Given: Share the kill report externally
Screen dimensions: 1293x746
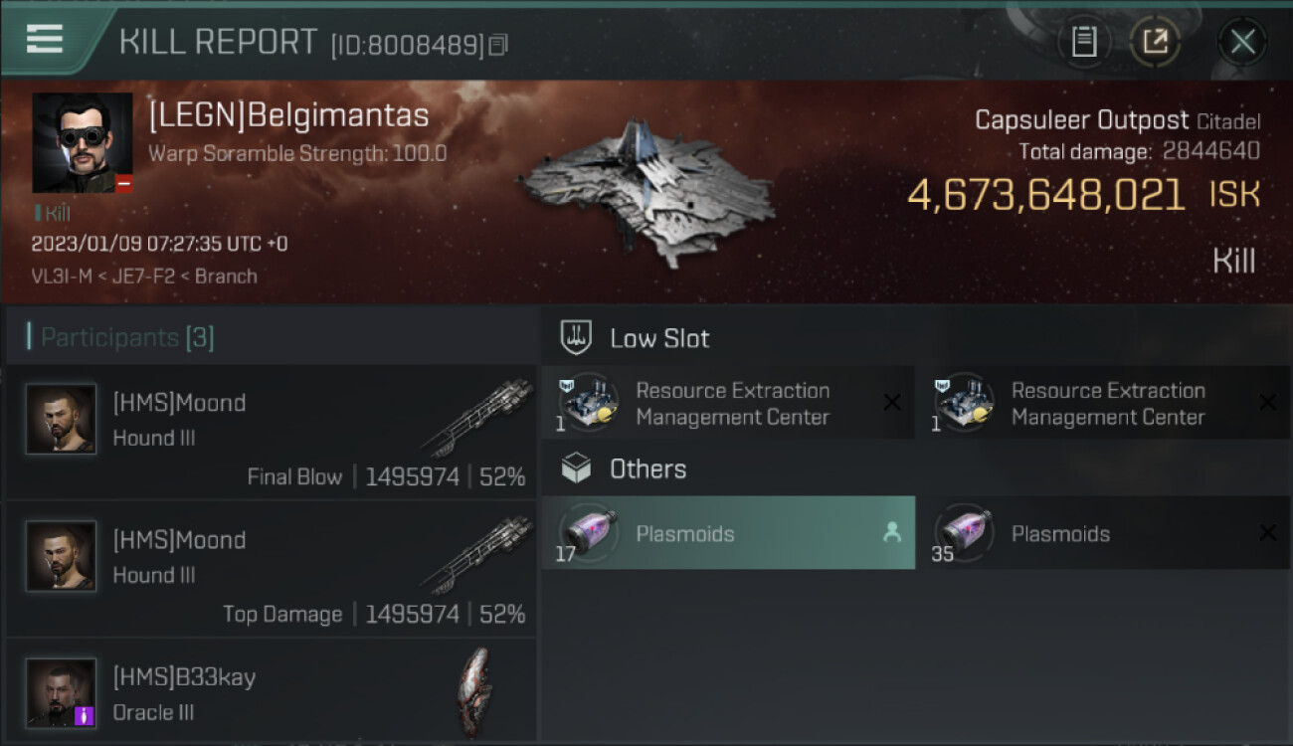Looking at the screenshot, I should pyautogui.click(x=1155, y=42).
